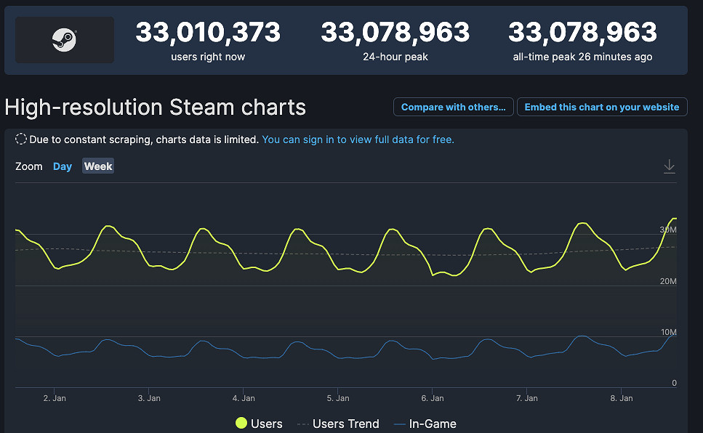
Task: Click the all-time peak value
Action: (582, 32)
